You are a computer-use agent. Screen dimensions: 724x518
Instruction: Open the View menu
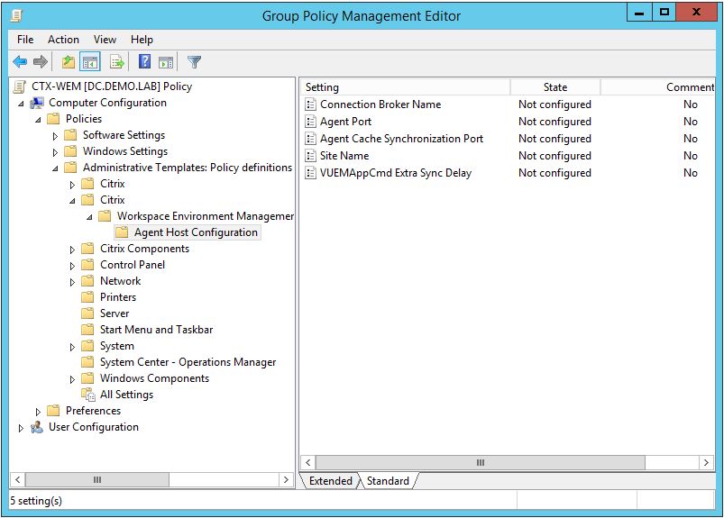(x=105, y=40)
